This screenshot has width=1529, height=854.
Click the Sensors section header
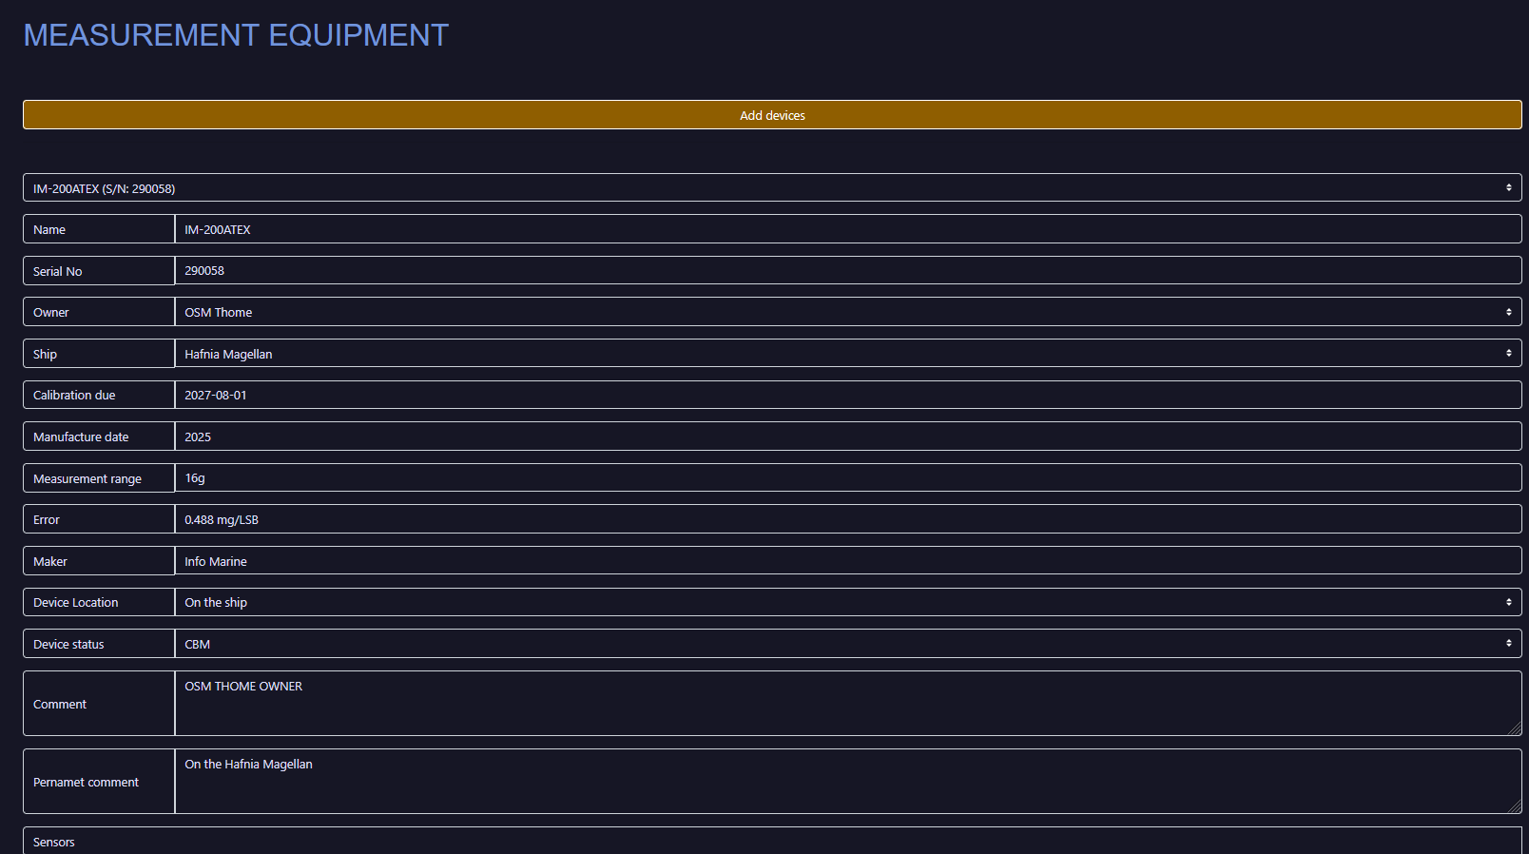pyautogui.click(x=54, y=842)
